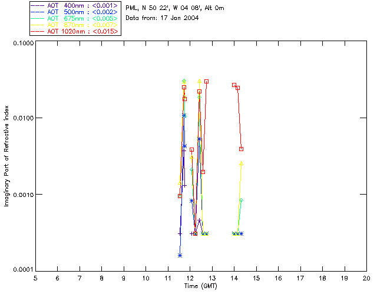Click the x-axis tick label '19'

345,278
